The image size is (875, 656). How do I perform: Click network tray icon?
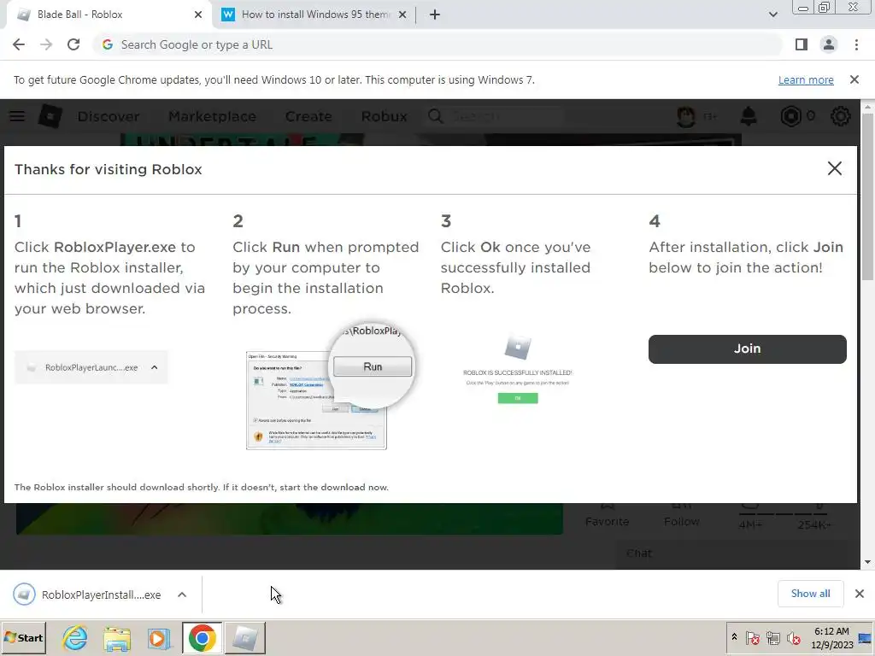[772, 637]
